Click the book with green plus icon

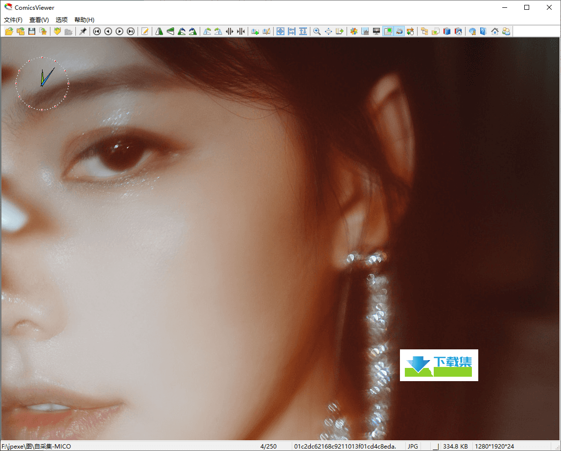(255, 31)
